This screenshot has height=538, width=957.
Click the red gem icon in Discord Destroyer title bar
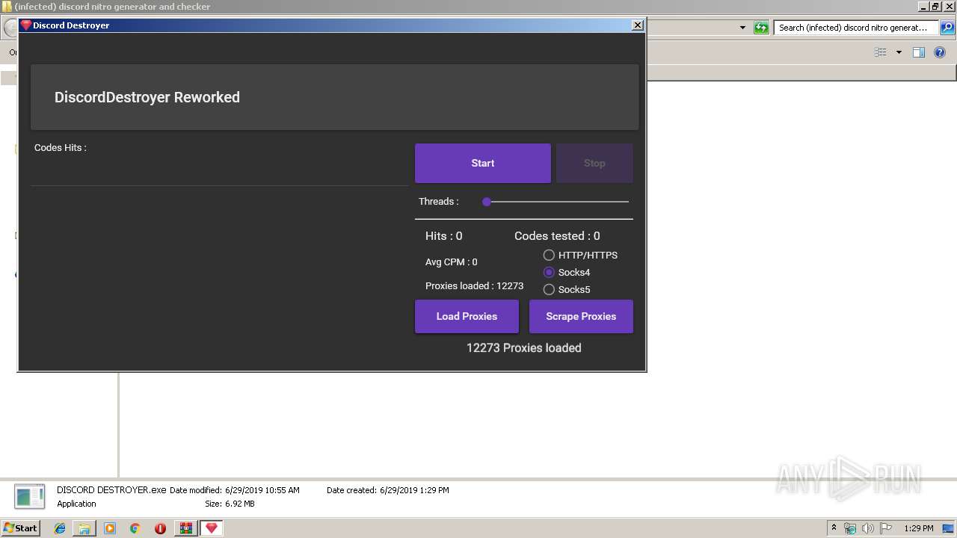(x=25, y=25)
